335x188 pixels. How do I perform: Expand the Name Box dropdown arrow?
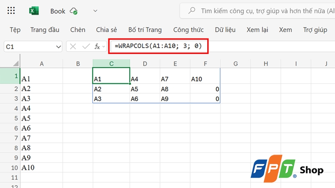pos(58,47)
